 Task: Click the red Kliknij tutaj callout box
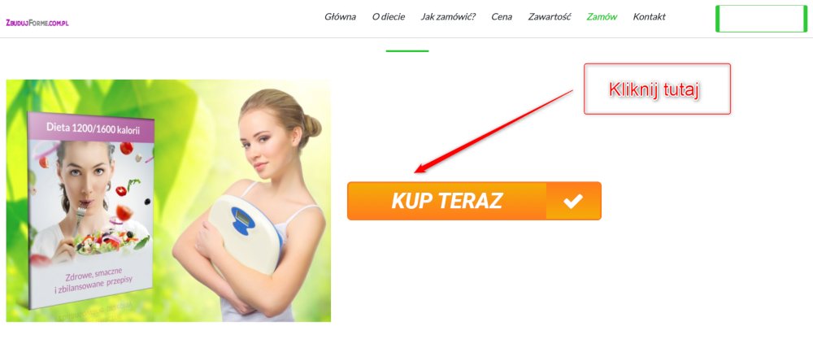[x=657, y=89]
